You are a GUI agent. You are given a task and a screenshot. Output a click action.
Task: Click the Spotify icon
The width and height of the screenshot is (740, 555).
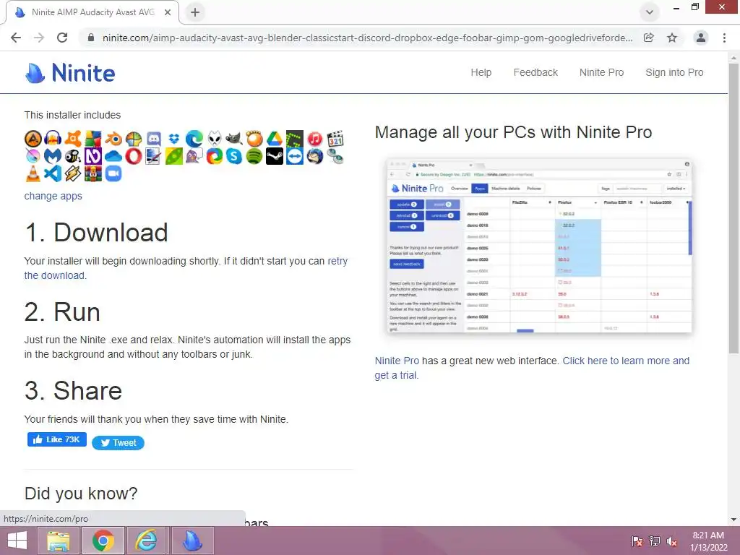pyautogui.click(x=254, y=156)
